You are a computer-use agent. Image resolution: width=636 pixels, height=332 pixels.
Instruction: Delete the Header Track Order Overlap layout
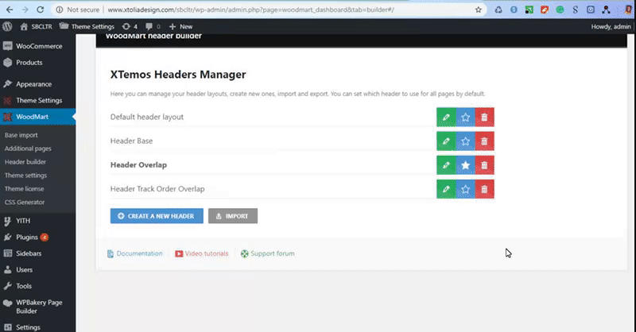point(484,189)
